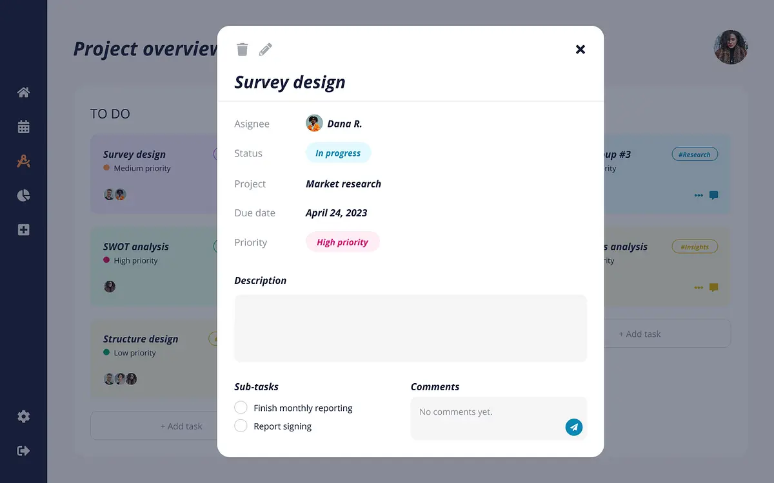The image size is (774, 483).
Task: Open the Calendar icon in the sidebar
Action: point(24,127)
